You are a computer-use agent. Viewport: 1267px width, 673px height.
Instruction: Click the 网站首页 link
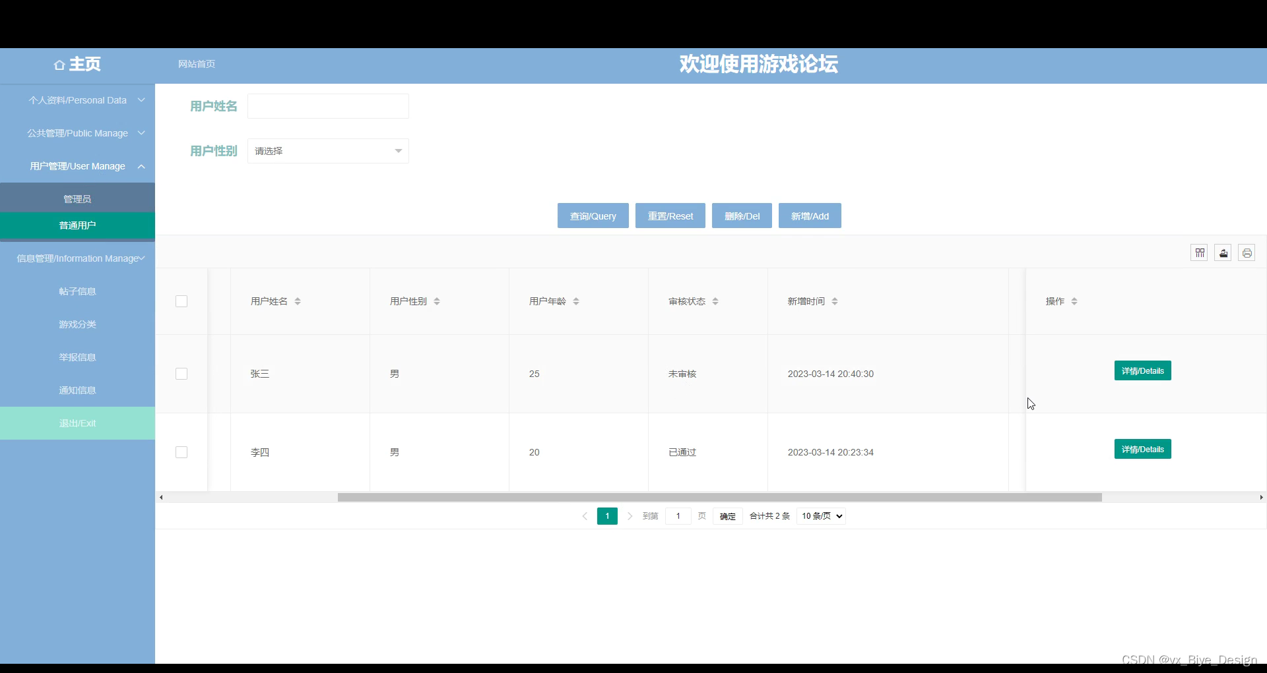click(x=197, y=64)
